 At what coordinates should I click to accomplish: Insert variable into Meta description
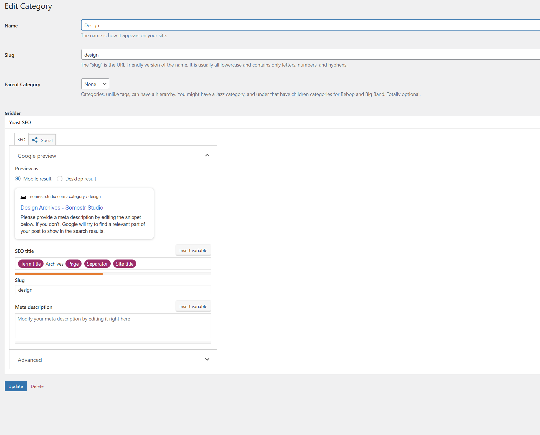pyautogui.click(x=193, y=306)
